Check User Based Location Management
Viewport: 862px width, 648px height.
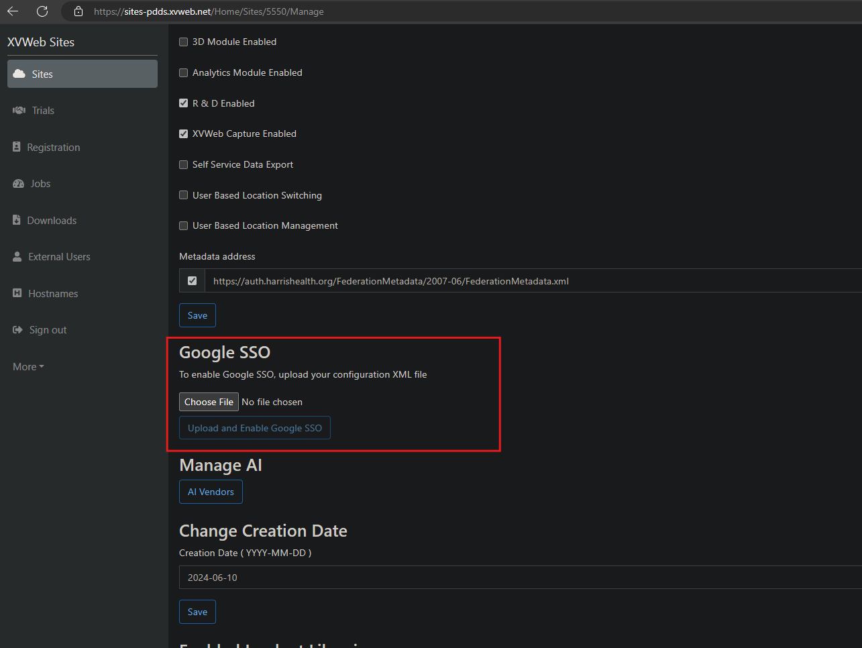click(x=183, y=225)
